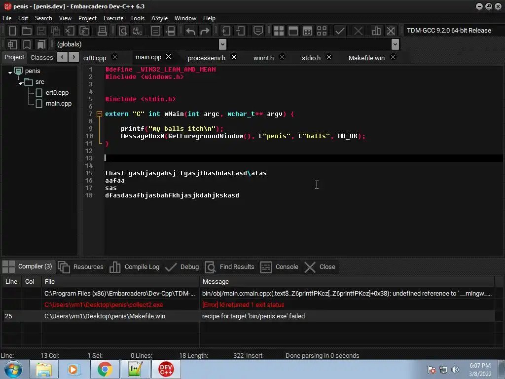The height and width of the screenshot is (379, 505).
Task: Switch to the stdio.h tab
Action: (x=311, y=58)
